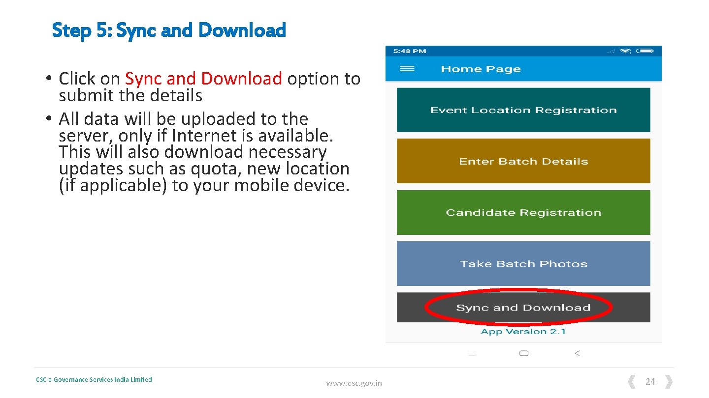Click the App Version 2.1 label
Viewport: 709px width, 398px height.
(523, 332)
